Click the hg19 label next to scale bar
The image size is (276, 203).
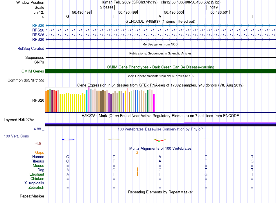click(214, 7)
